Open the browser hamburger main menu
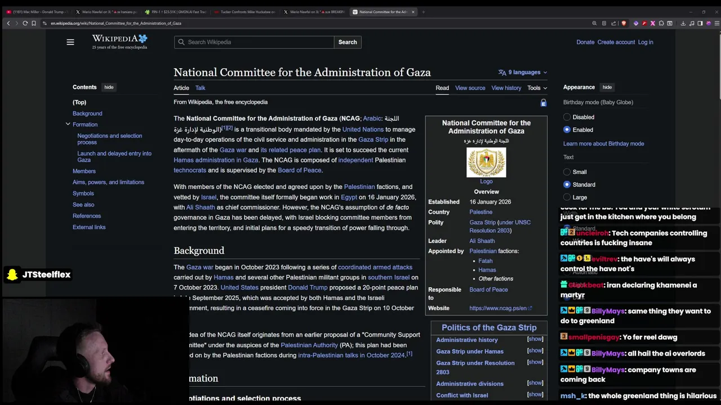721x405 pixels. pos(716,23)
